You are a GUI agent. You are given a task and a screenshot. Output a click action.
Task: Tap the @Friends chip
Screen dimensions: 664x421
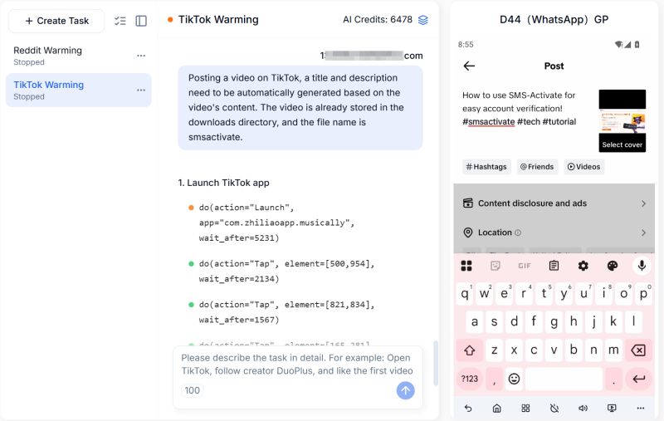[x=537, y=167]
